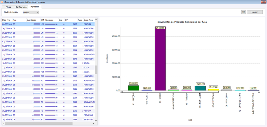Click the purple 03 - SOLDA bar
This screenshot has height=127, width=267.
(160, 59)
